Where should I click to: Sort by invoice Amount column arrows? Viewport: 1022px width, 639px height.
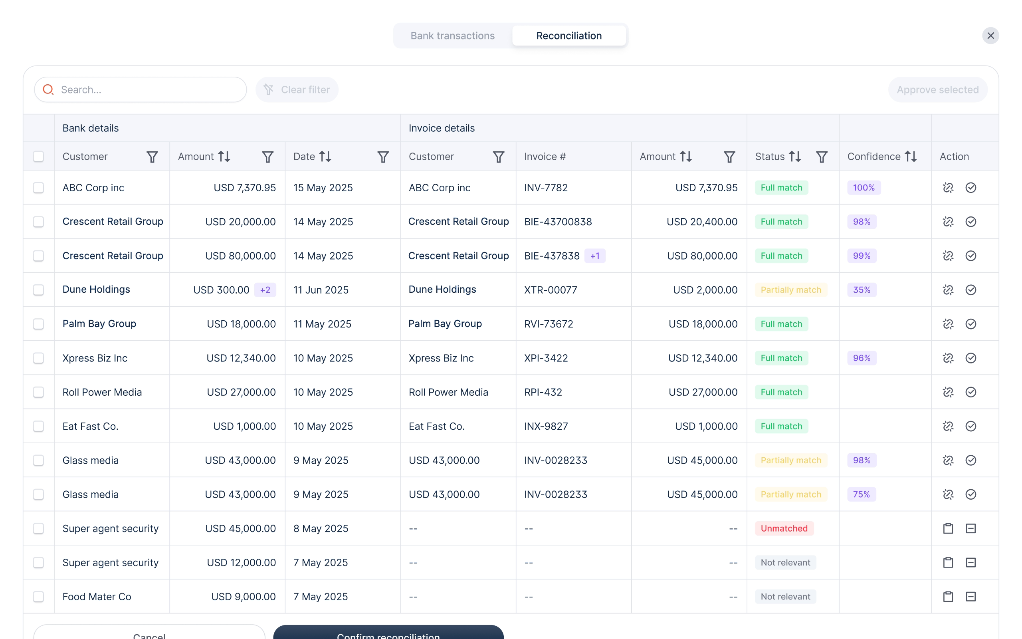[x=686, y=157]
